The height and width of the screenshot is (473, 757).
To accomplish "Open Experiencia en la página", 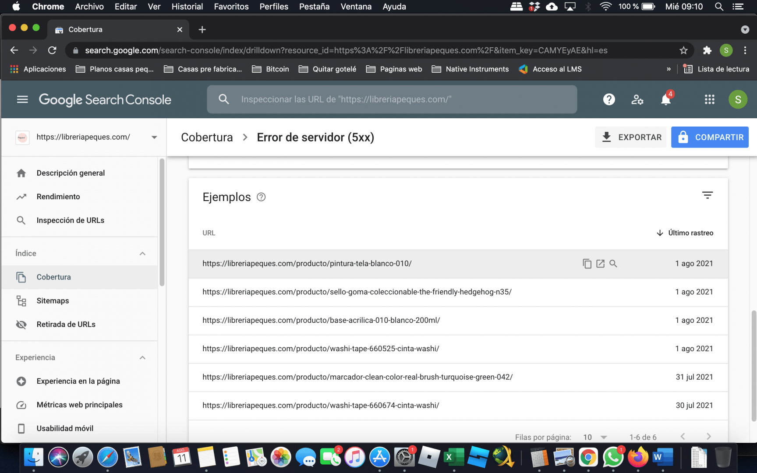I will tap(80, 381).
